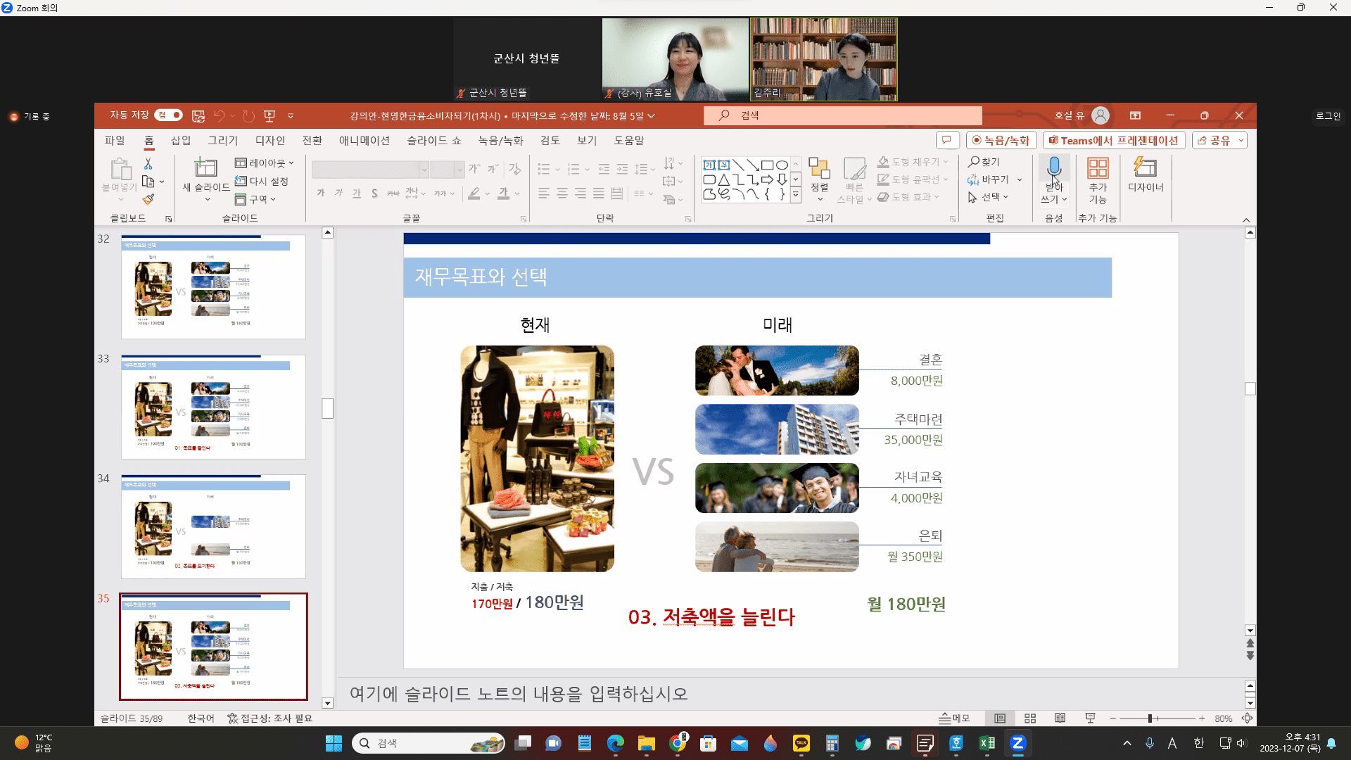Viewport: 1351px width, 760px height.
Task: Collapse the ribbon with the chevron
Action: click(x=1246, y=220)
